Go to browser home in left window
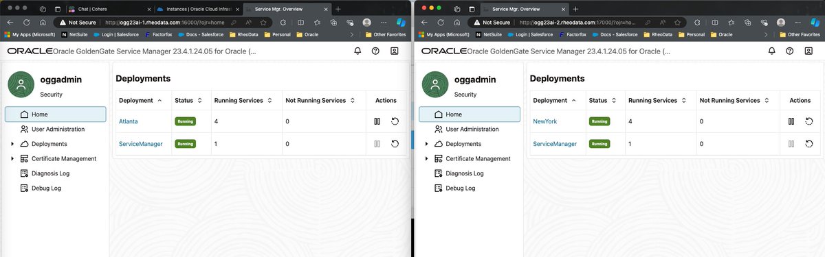Viewport: 825px width, 257px height. [43, 22]
